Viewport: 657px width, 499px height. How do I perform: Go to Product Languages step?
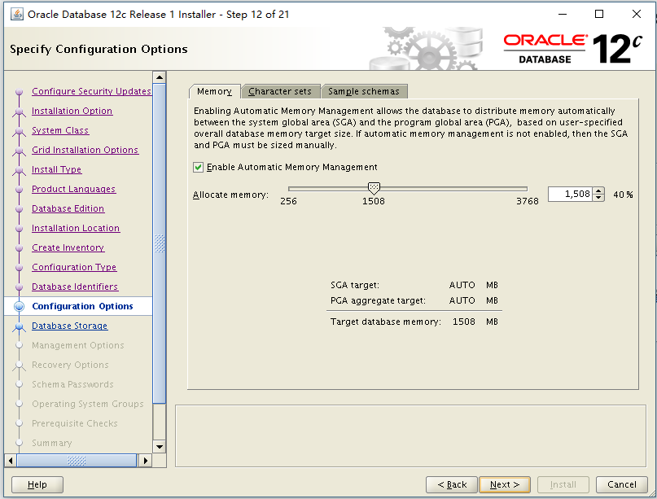74,189
